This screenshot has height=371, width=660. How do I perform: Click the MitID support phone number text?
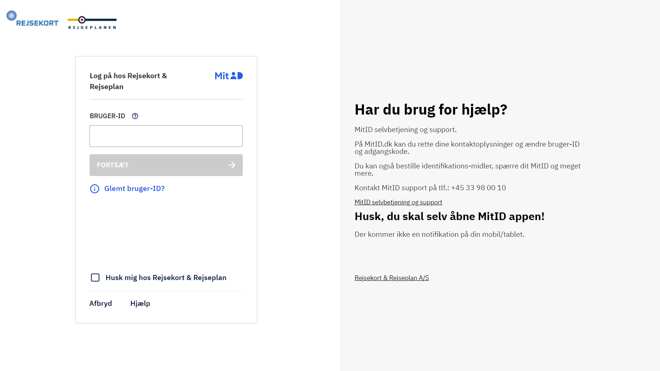point(478,188)
